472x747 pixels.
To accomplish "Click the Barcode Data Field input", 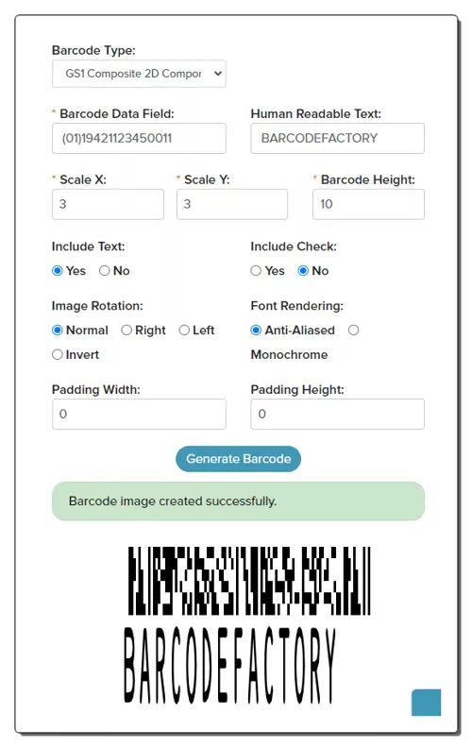I will point(139,138).
